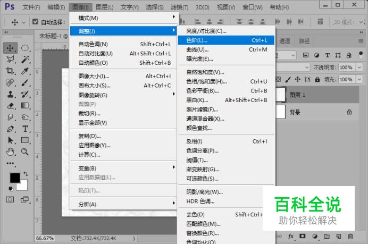This screenshot has width=368, height=244.
Task: Select the Path Selection tool
Action: coord(10,140)
